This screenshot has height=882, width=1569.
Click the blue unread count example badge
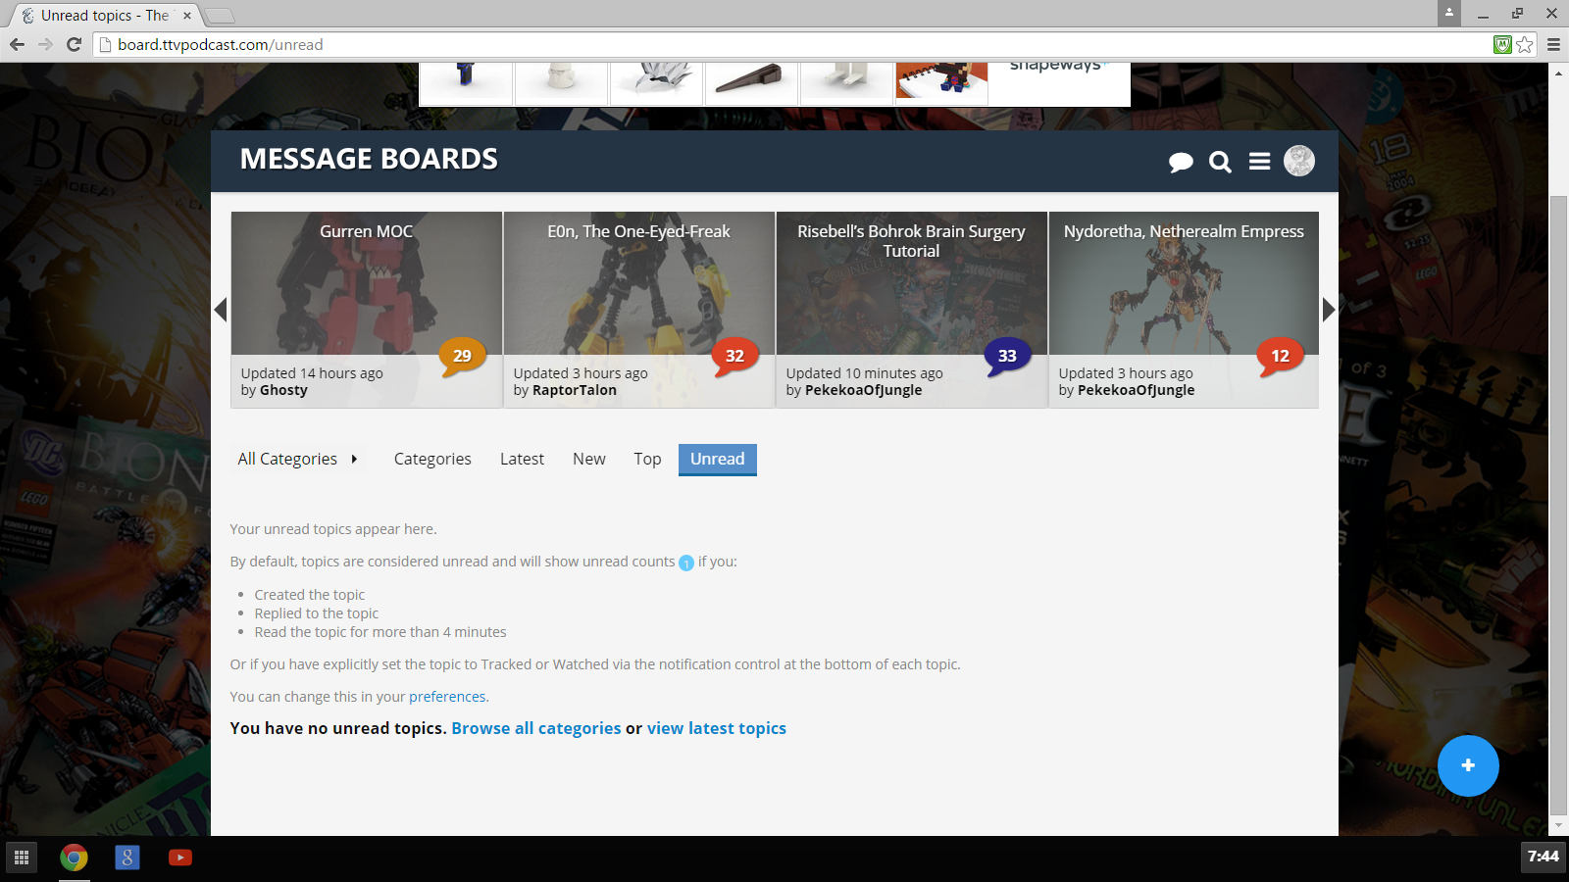(x=686, y=563)
